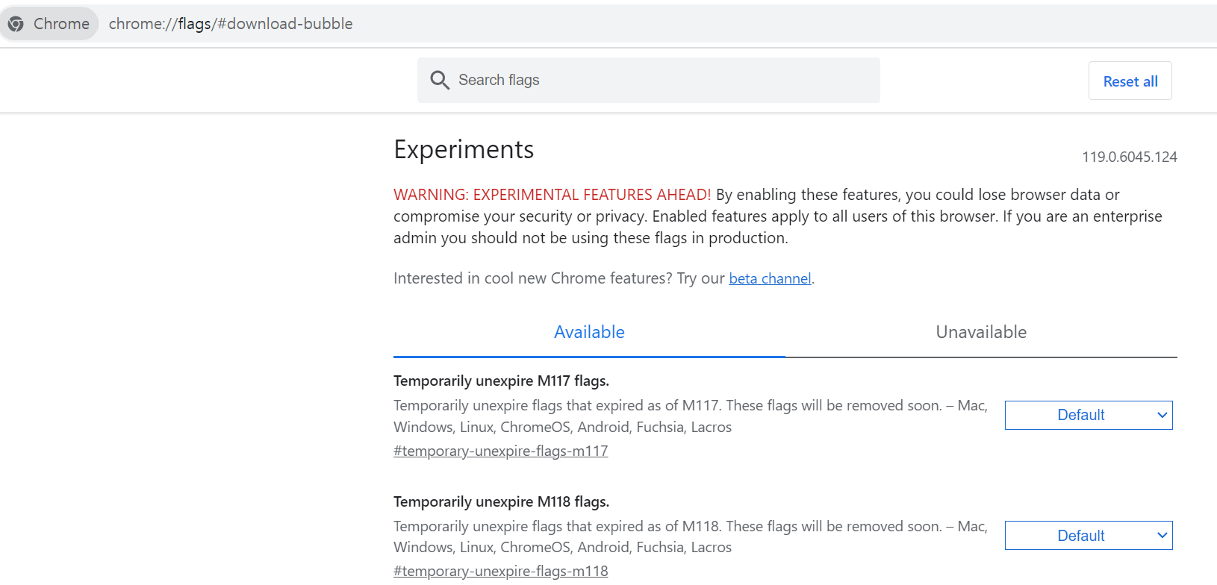Image resolution: width=1217 pixels, height=585 pixels.
Task: Switch to the Available tab
Action: [x=589, y=332]
